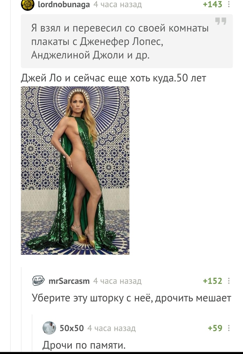Open lordnobunaga's profile avatar

click(27, 5)
